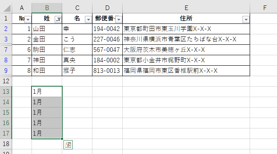Select row 15 header
Viewport: 277px width, 154px height.
click(6, 113)
